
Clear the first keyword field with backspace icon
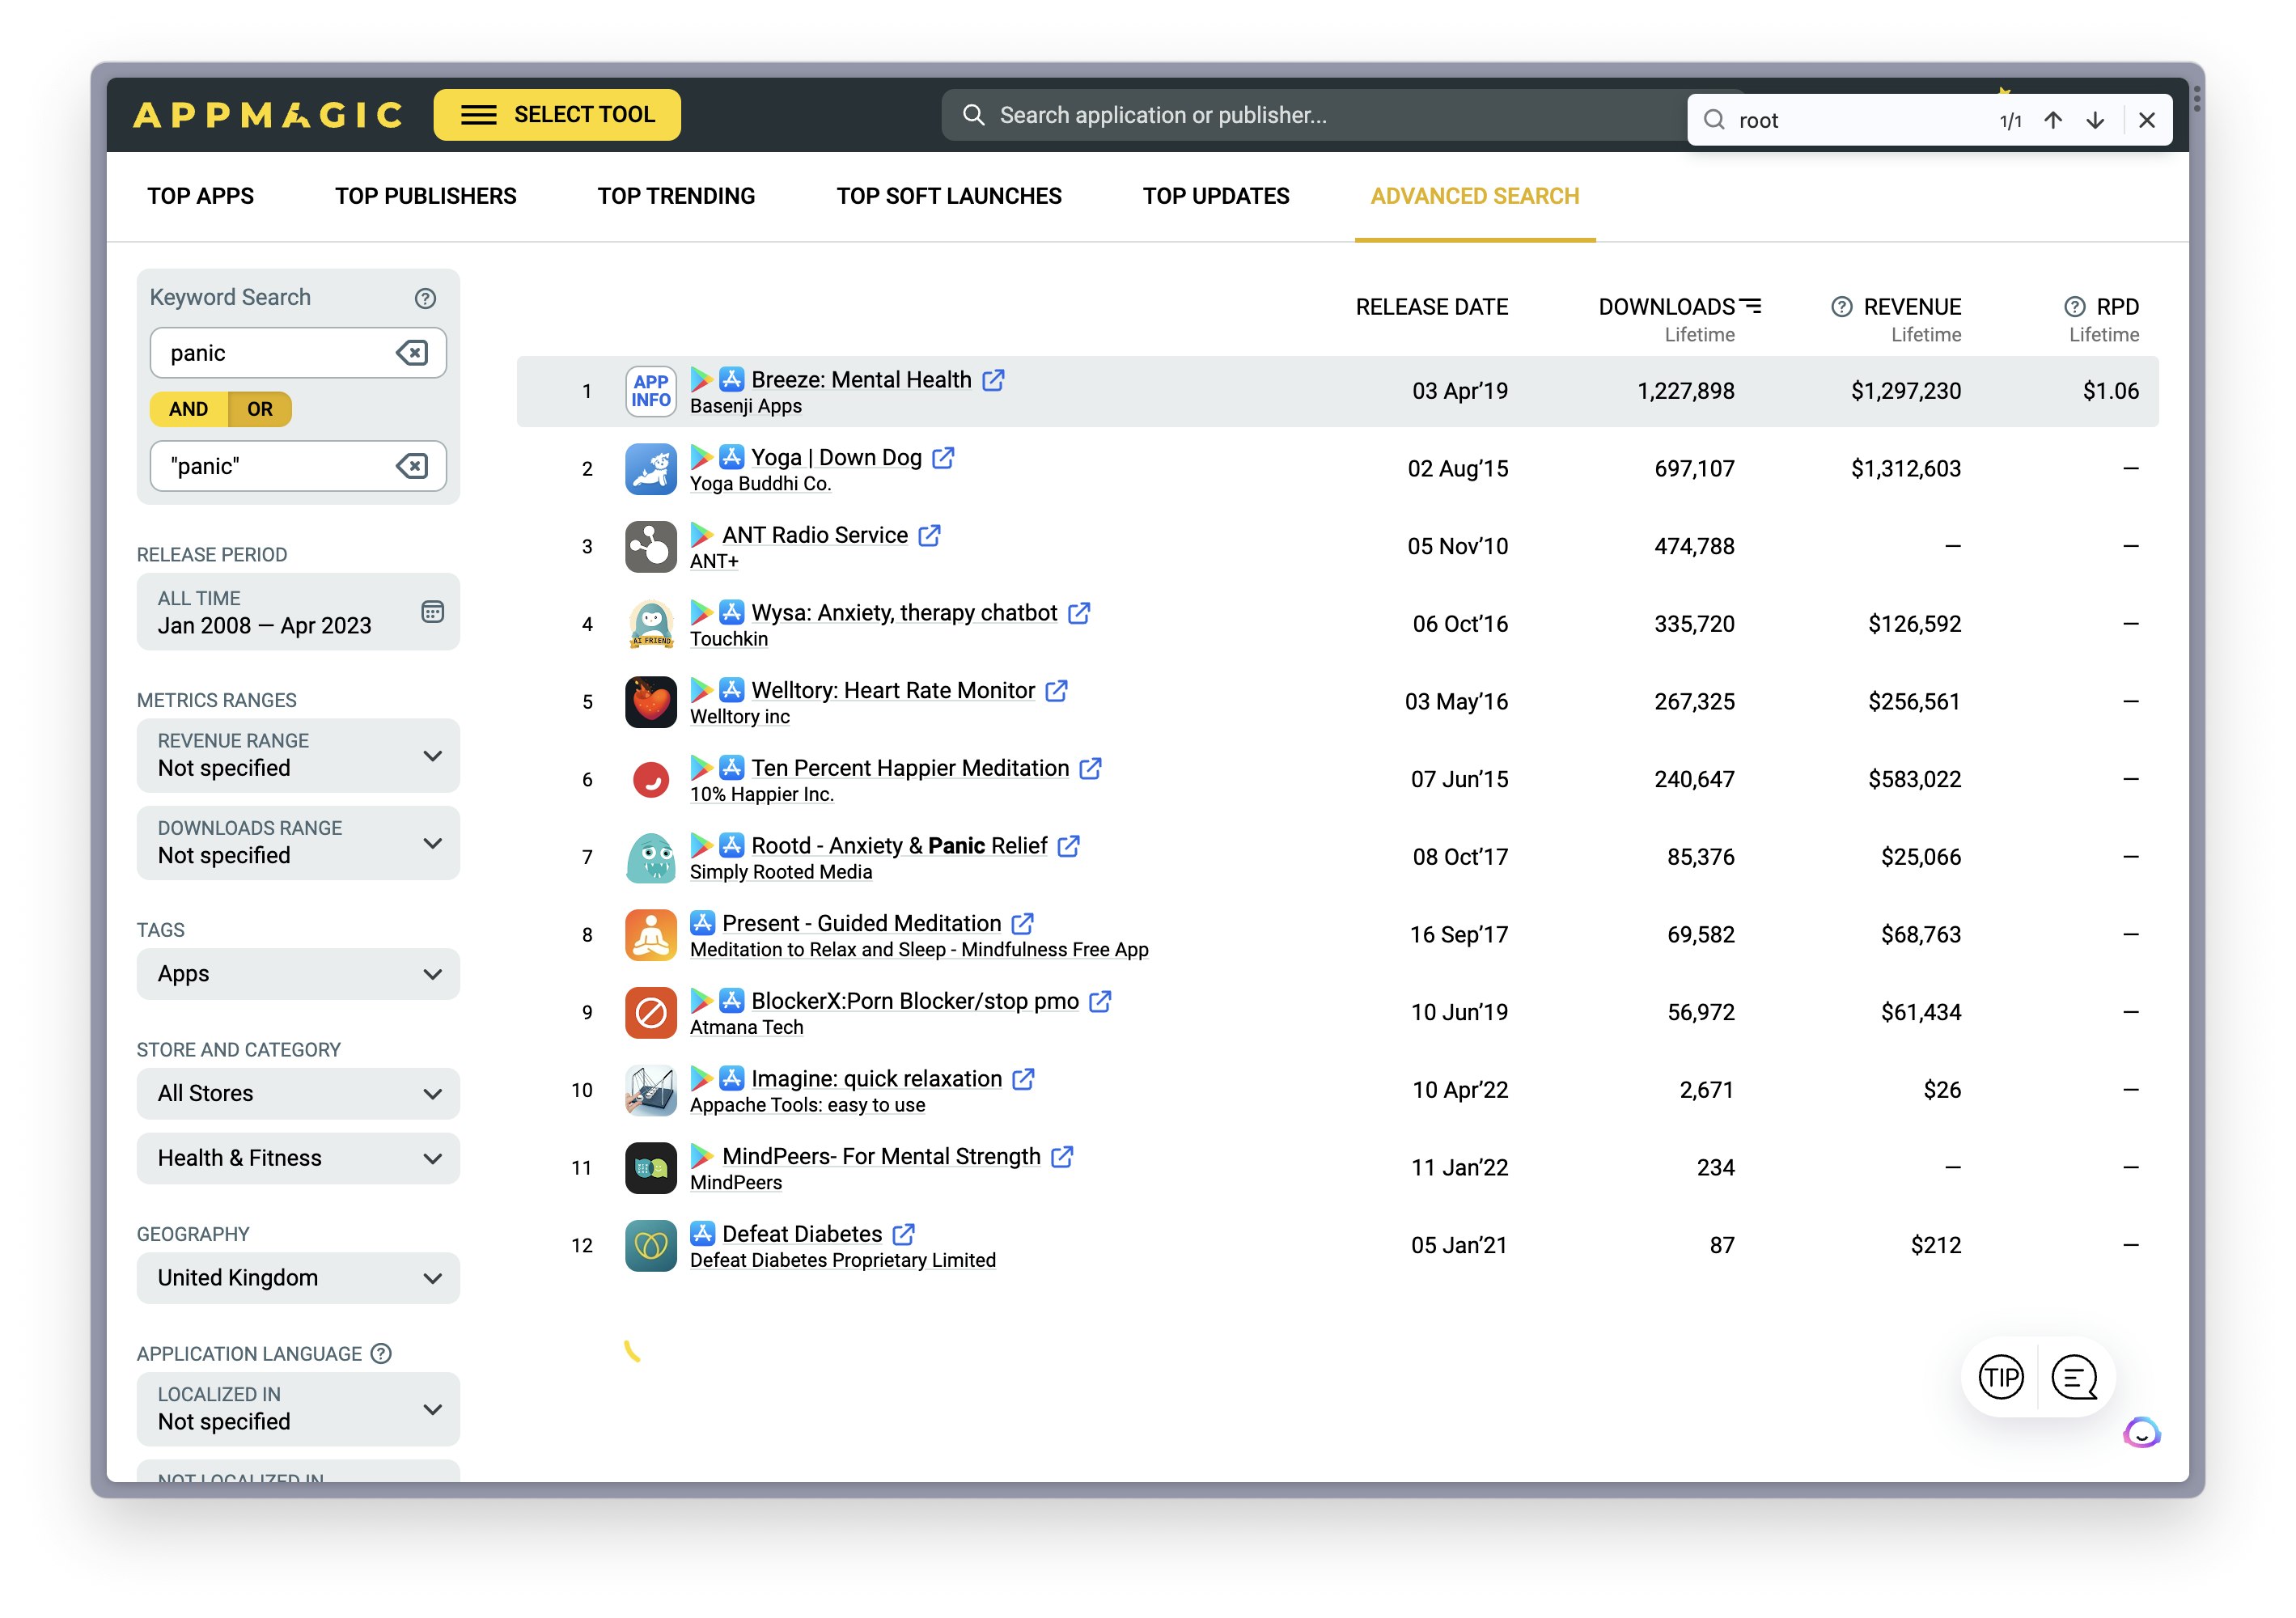[412, 353]
